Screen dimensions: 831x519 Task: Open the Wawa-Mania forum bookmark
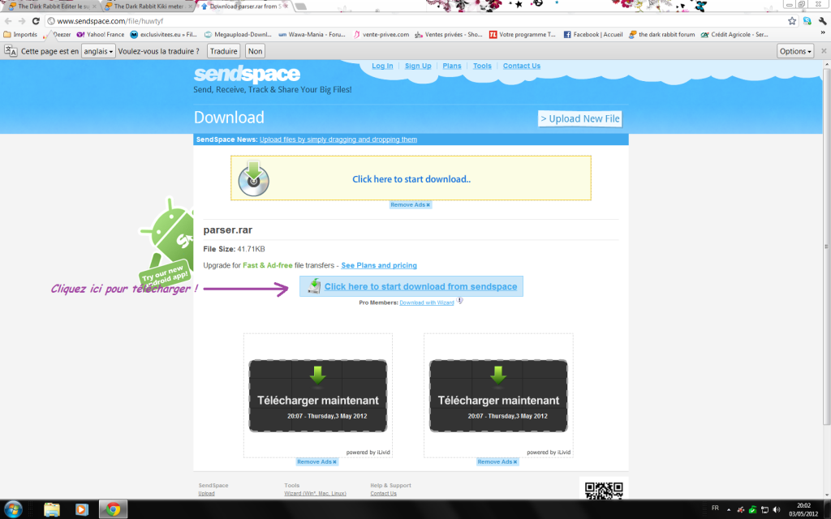[x=312, y=34]
